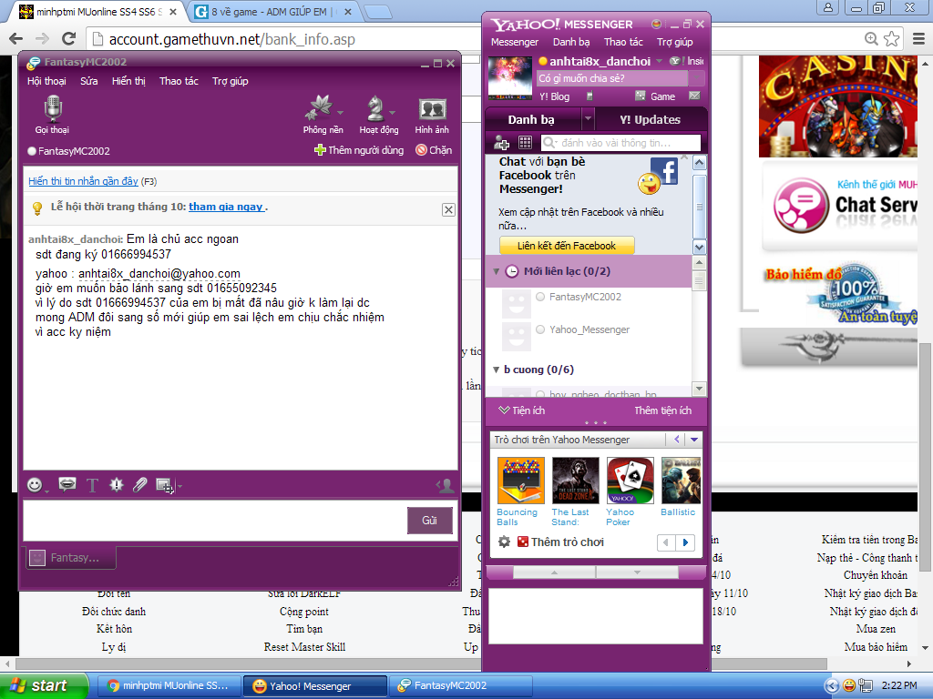Focus the chat message input box
The image size is (933, 699).
215,521
